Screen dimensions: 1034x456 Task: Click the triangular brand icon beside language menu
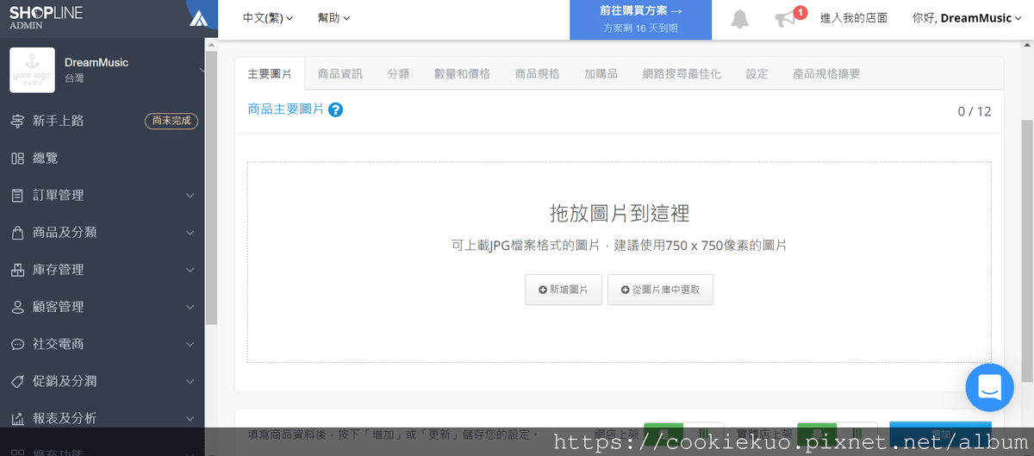pos(198,17)
